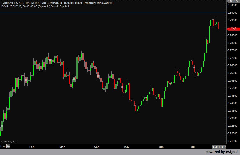Click the Mar label on the time axis
The width and height of the screenshot is (240, 155).
(x=62, y=147)
